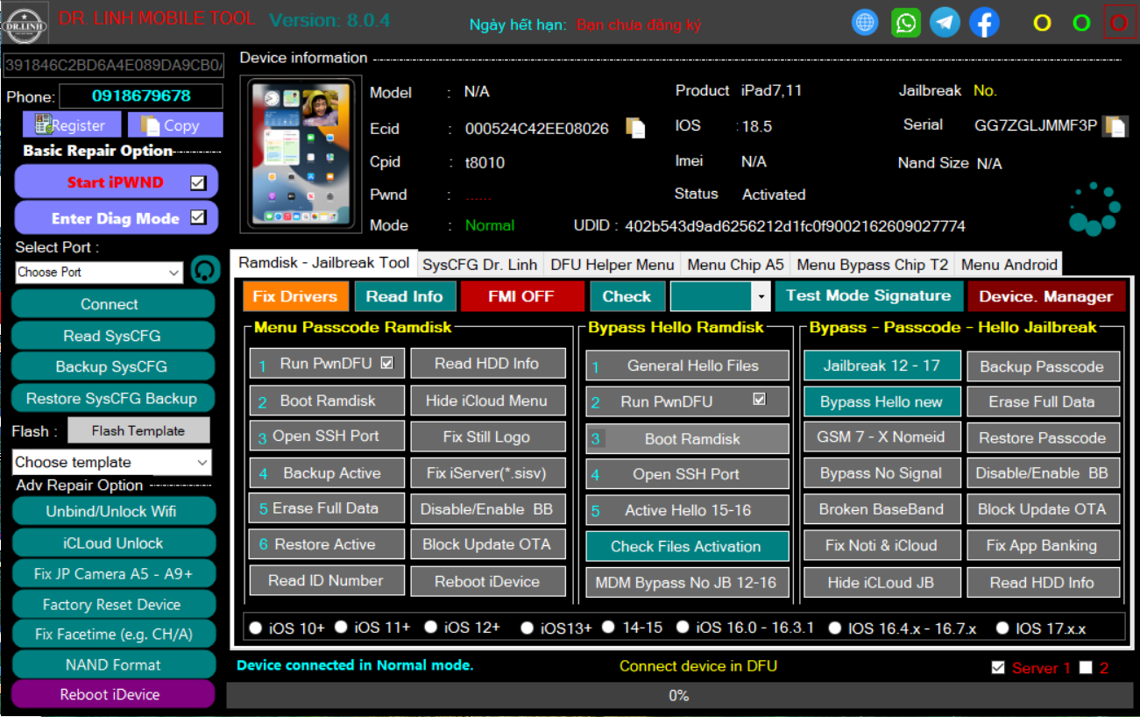This screenshot has width=1140, height=717.
Task: Toggle checkbox in Passcode Ramdisk Run PwnDFU
Action: [x=387, y=361]
